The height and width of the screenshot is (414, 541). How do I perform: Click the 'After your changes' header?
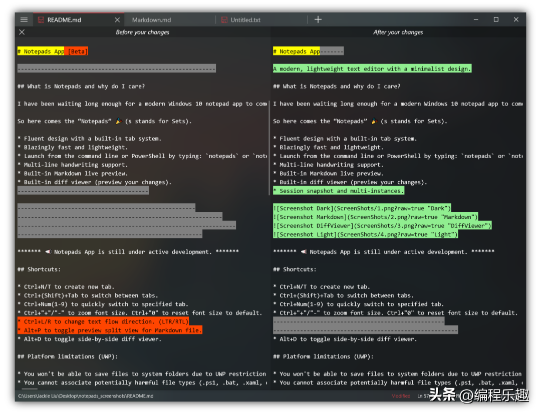(398, 32)
